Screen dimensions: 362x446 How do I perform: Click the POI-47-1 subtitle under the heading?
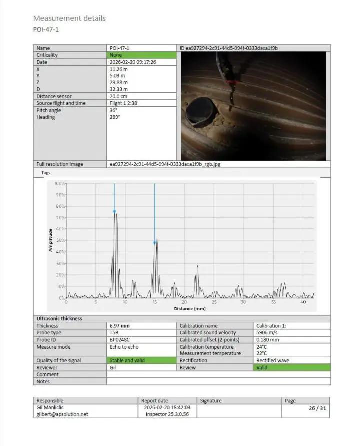46,29
